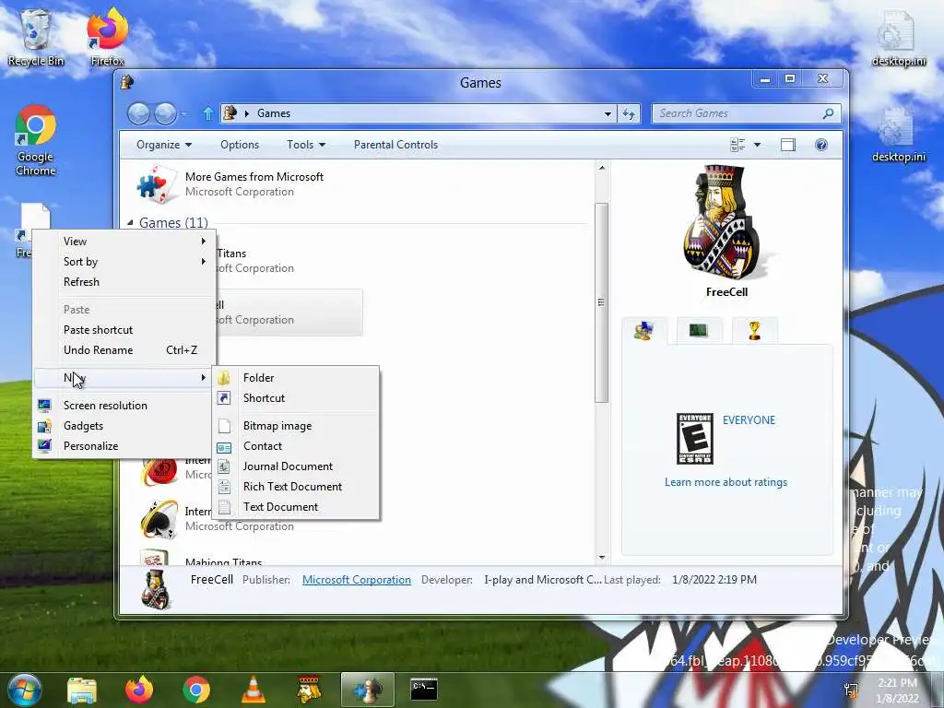The width and height of the screenshot is (944, 708).
Task: Open Parental Controls in toolbar
Action: (x=395, y=145)
